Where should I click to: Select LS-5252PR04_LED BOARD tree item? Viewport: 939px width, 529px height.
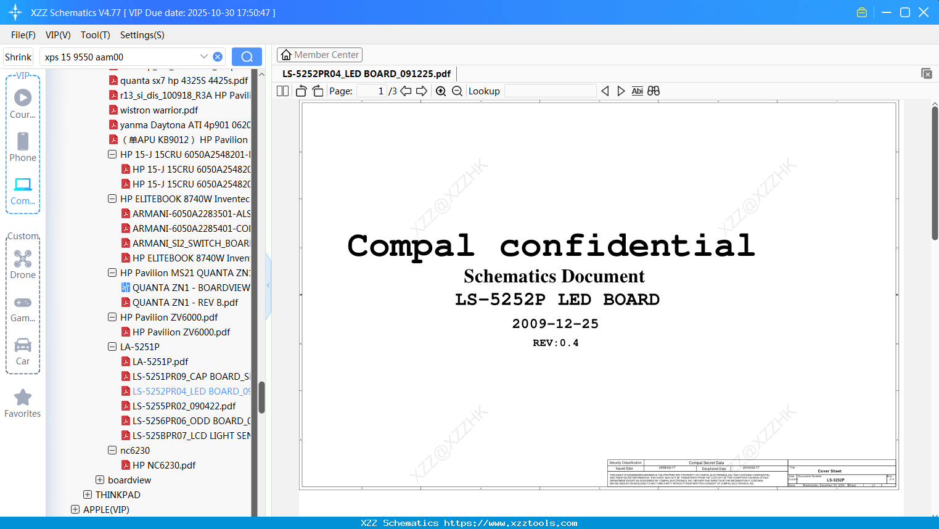coord(191,391)
